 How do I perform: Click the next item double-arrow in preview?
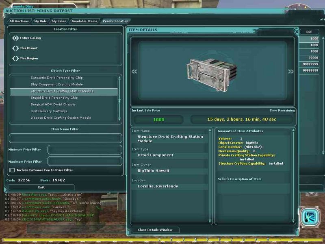pos(290,72)
